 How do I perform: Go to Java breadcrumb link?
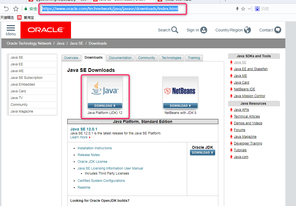pos(60,43)
